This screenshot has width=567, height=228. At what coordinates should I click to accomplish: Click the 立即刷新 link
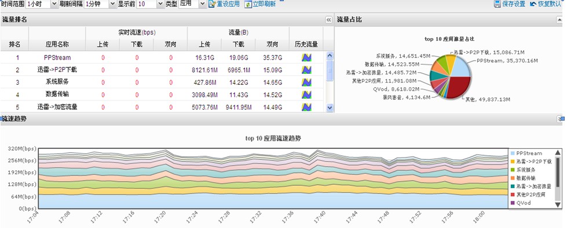(x=264, y=4)
